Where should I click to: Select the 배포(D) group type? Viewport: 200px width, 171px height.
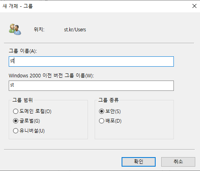click(x=110, y=121)
